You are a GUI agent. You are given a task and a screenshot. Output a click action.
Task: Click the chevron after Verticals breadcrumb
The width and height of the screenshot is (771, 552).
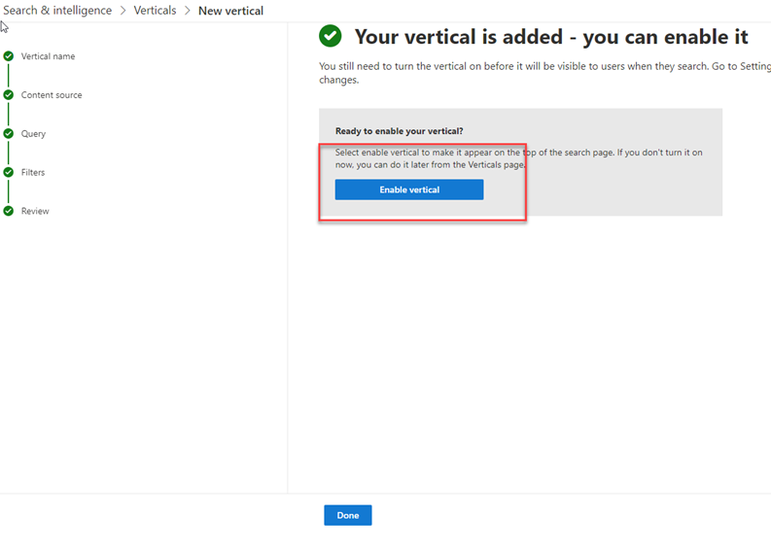point(188,11)
